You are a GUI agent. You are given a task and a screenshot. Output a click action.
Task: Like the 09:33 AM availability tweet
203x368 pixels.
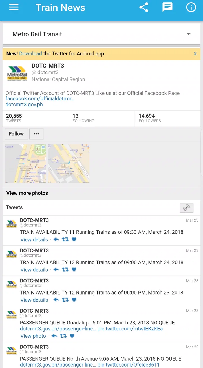click(74, 239)
